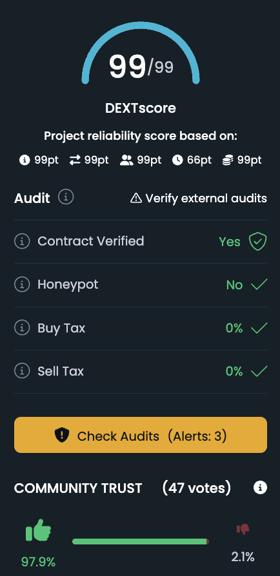This screenshot has height=576, width=280.
Task: Click the info icon beside Honeypot
Action: click(22, 285)
